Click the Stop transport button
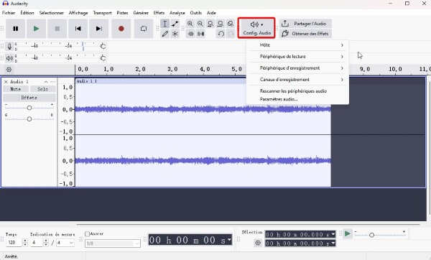Image resolution: width=431 pixels, height=260 pixels. click(57, 29)
